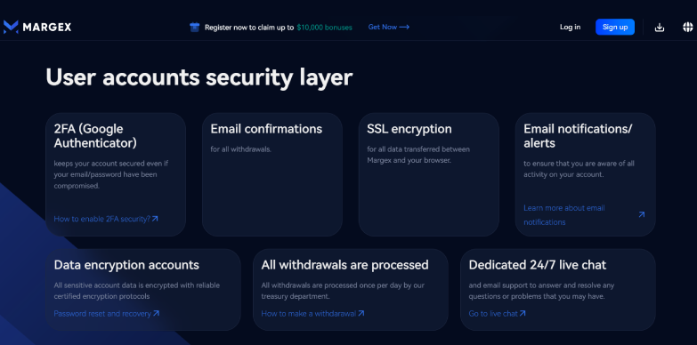
Task: Click the Email confirmations heading
Action: pos(266,129)
